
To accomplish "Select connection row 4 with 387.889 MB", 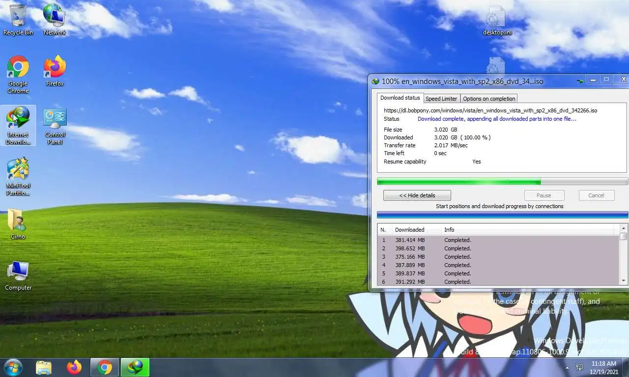I will [499, 265].
